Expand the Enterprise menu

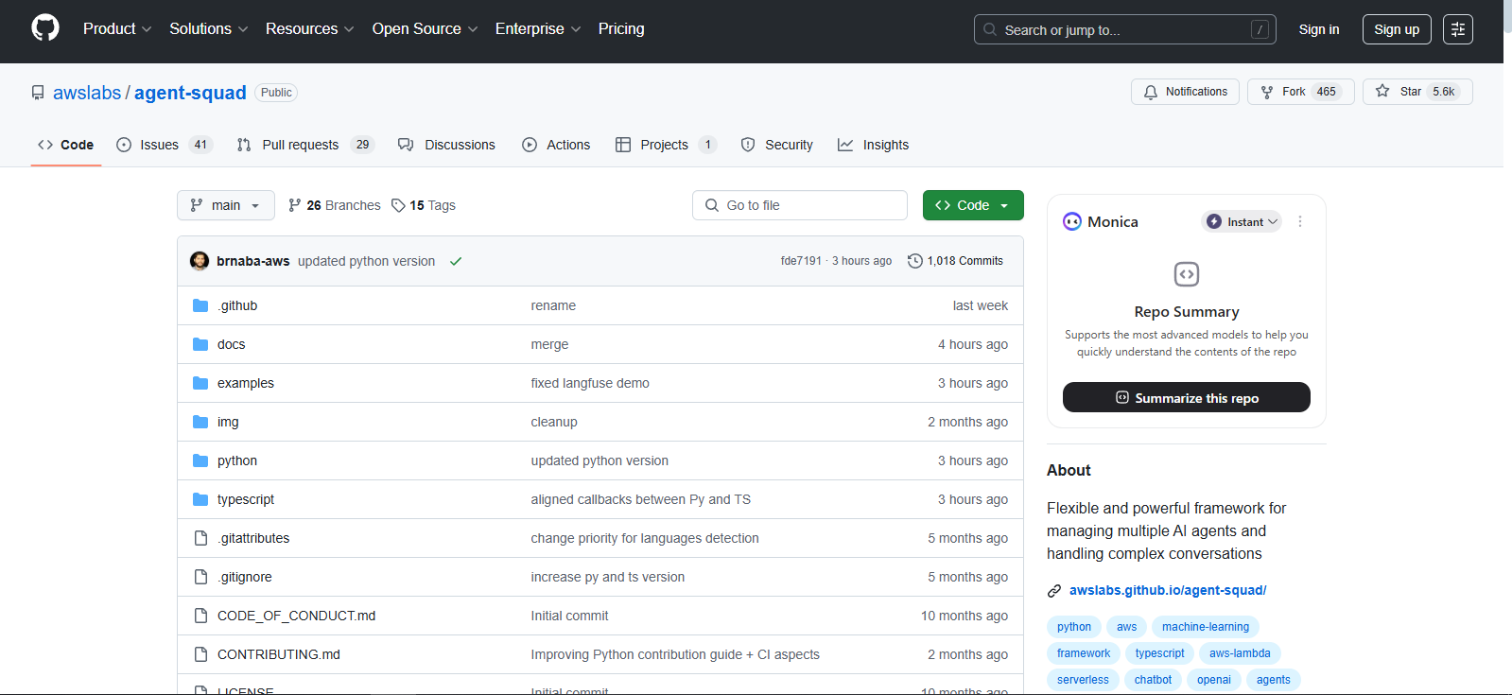point(538,29)
